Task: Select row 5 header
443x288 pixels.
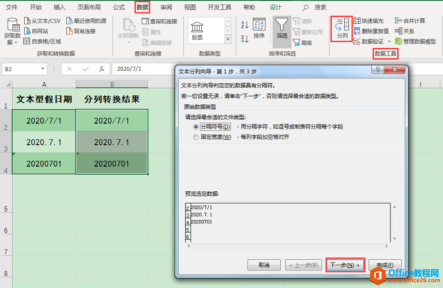Action: (6, 193)
